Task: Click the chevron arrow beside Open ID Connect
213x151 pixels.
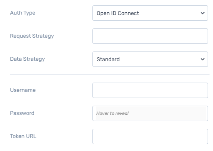Action: point(202,13)
